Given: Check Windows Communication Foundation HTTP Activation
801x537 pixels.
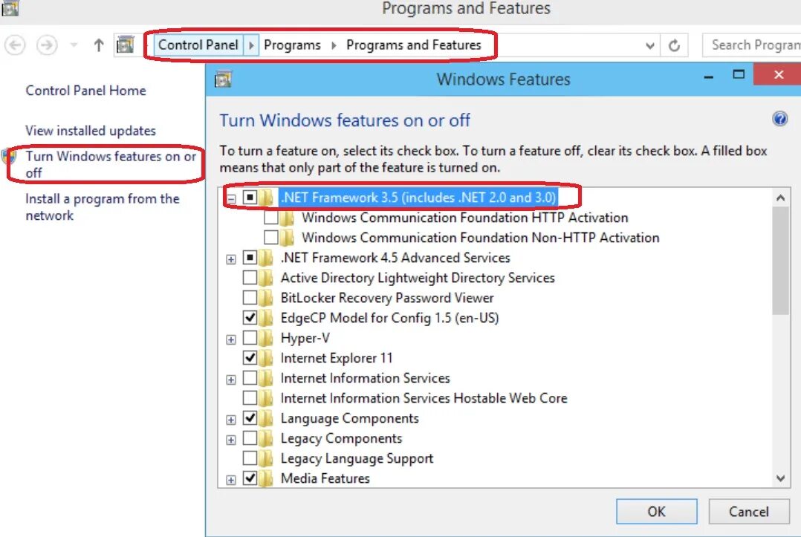Looking at the screenshot, I should 270,218.
